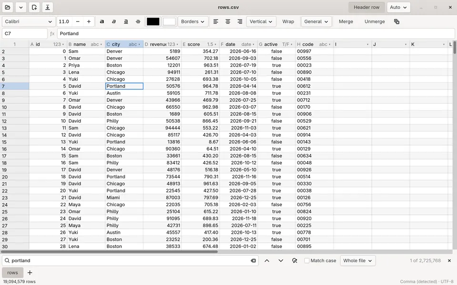
Task: Click the clear formatting icon after Unmerge
Action: click(397, 21)
